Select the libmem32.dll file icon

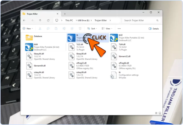114,56
